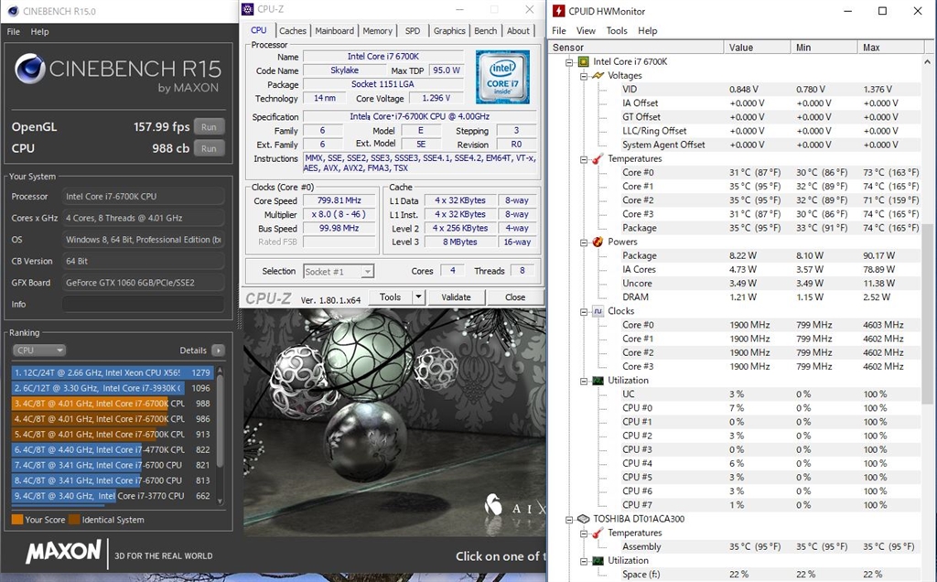
Task: Click the Close button in CPU-Z
Action: coord(515,297)
